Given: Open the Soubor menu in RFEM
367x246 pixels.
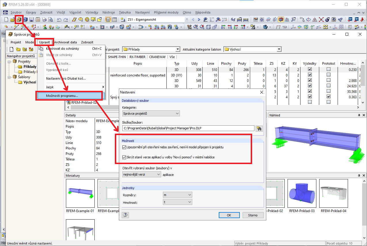Looking at the screenshot, I should click(x=16, y=12).
